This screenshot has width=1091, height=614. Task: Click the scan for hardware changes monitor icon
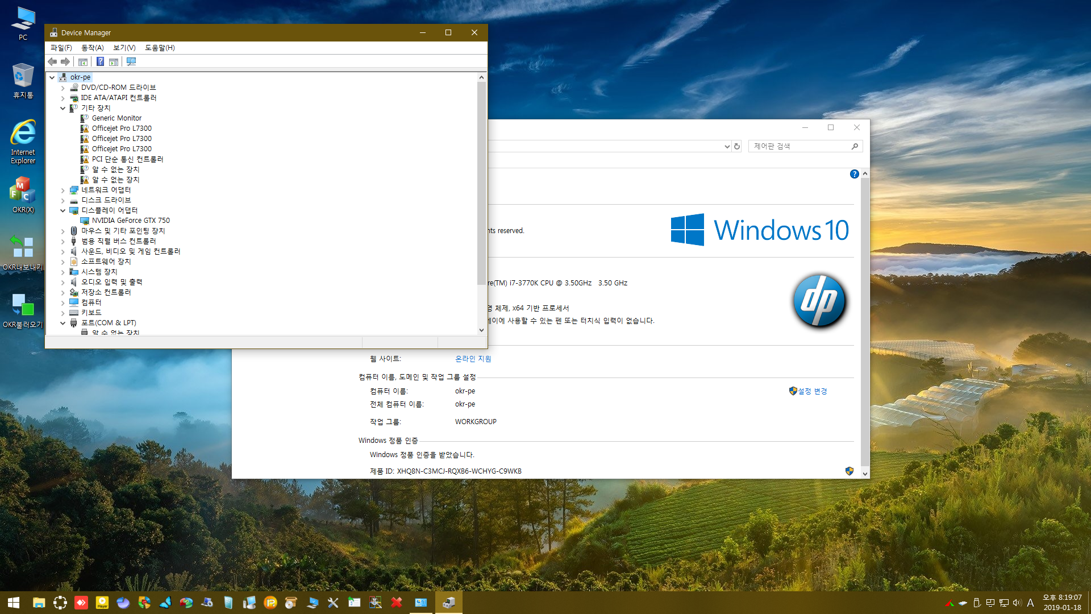(x=131, y=61)
